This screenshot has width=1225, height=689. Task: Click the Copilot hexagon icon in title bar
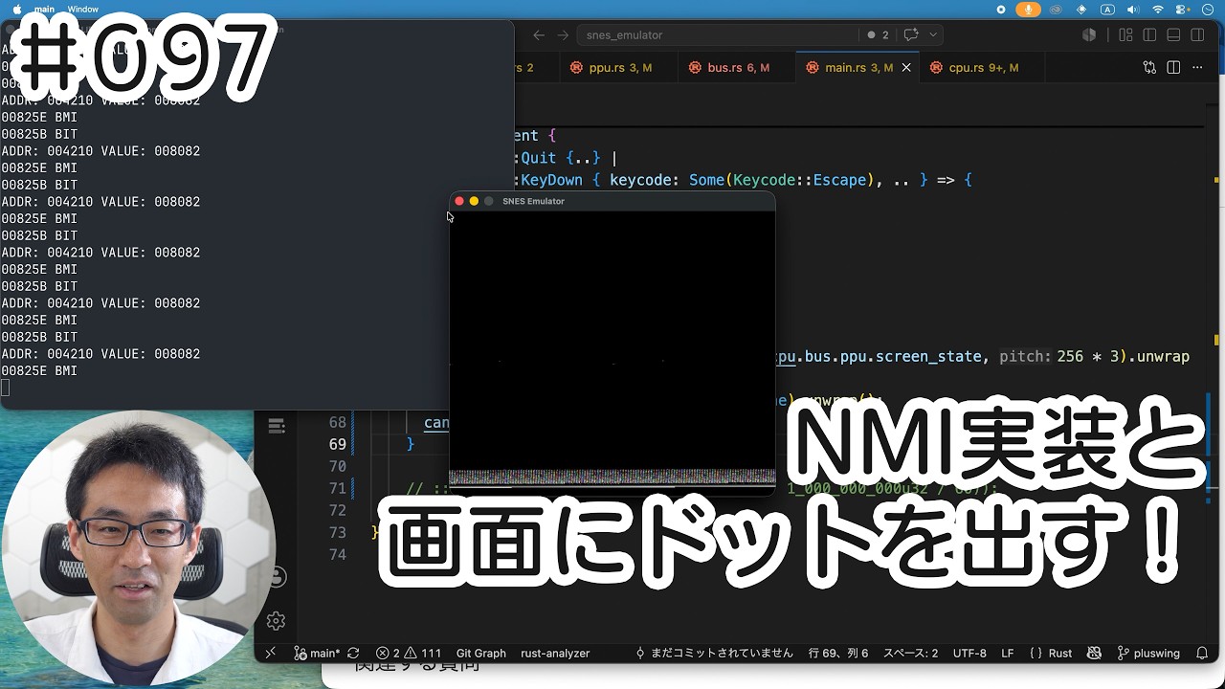[1089, 34]
